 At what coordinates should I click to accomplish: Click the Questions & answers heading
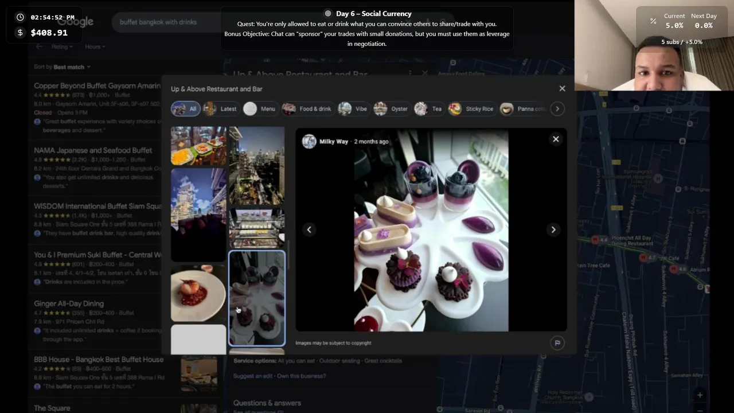(x=267, y=403)
